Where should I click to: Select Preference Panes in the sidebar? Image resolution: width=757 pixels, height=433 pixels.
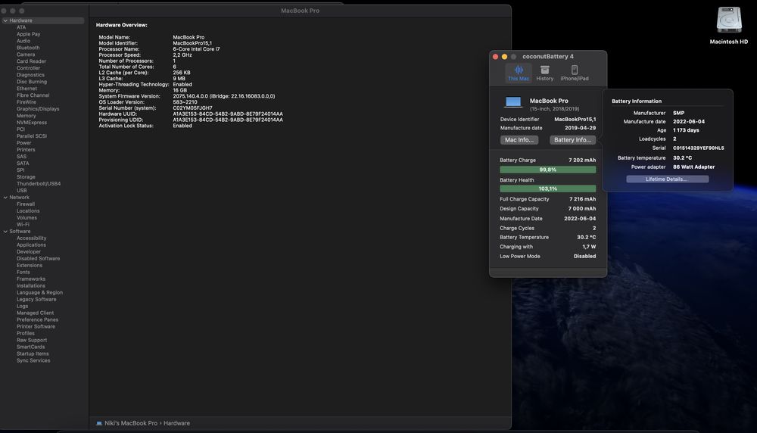point(37,319)
